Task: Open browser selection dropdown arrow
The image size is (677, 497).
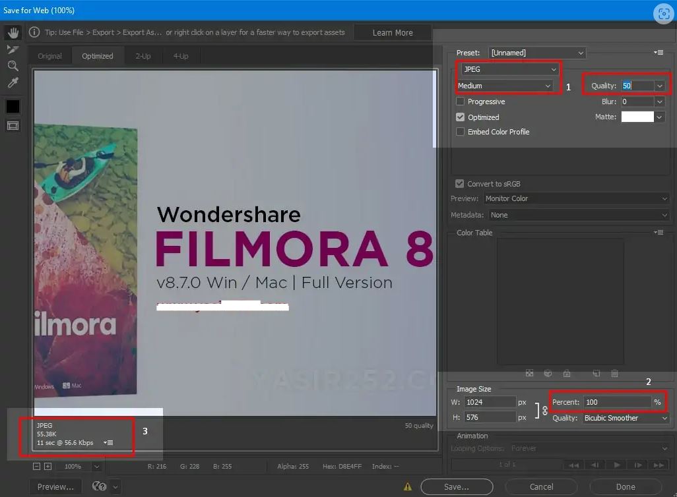Action: 115,486
